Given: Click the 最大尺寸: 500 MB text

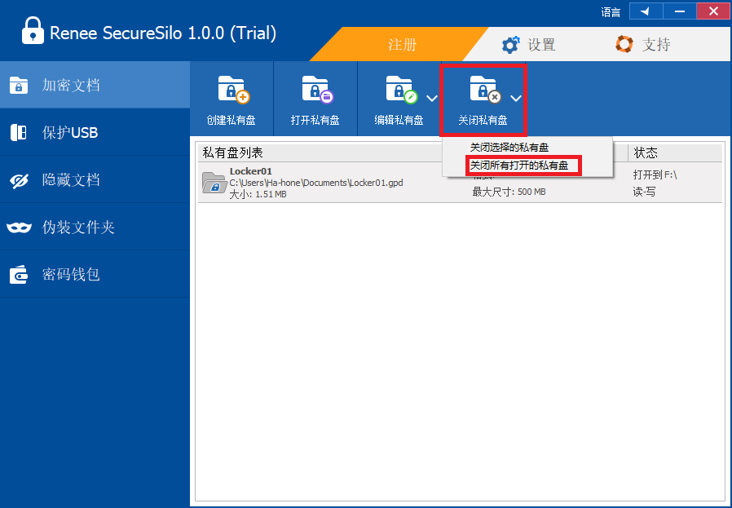Looking at the screenshot, I should (509, 192).
